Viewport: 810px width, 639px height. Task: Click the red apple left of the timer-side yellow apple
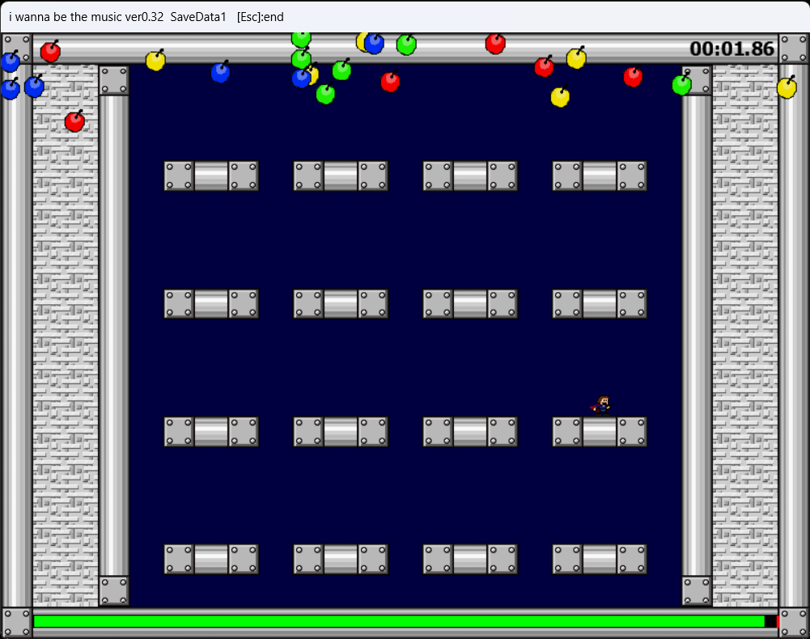pyautogui.click(x=544, y=66)
